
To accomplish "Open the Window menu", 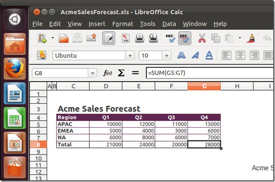I will [x=195, y=24].
